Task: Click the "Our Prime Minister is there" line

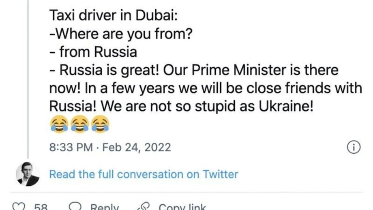Action: coord(251,70)
